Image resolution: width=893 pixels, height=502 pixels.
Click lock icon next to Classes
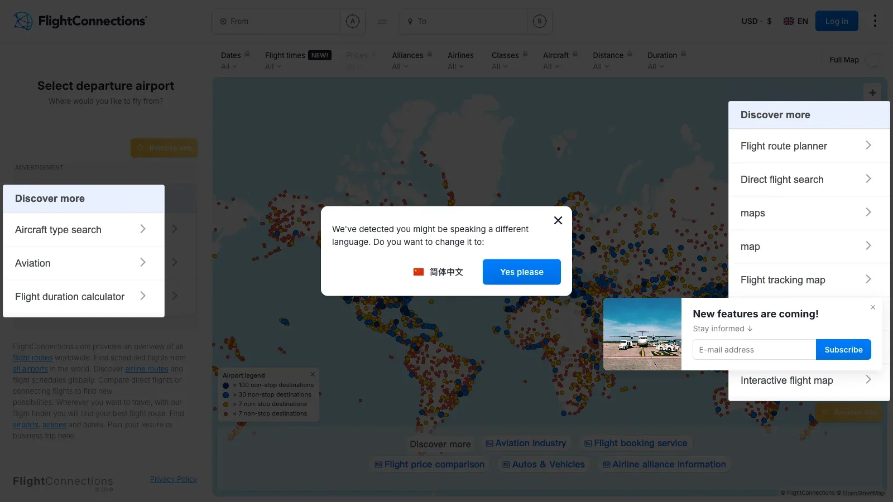pyautogui.click(x=525, y=54)
